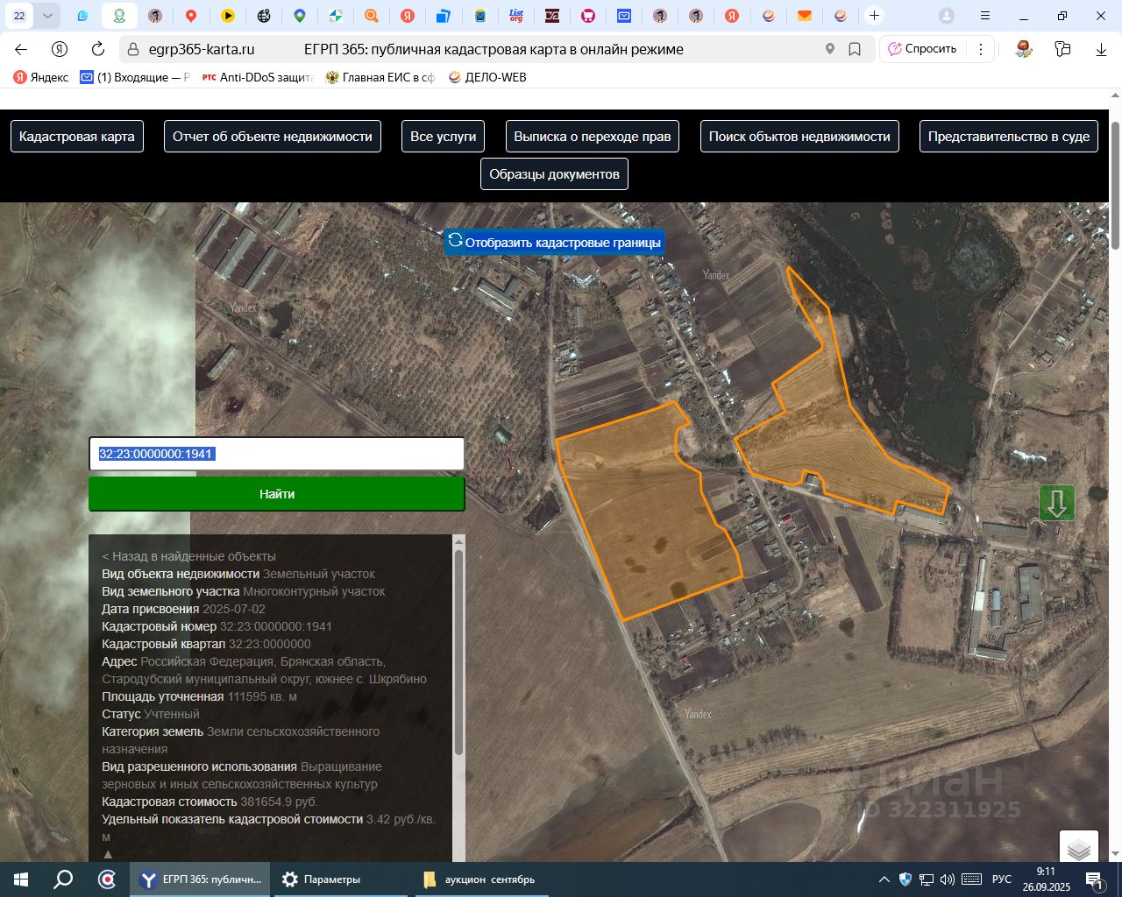Click the green Найти search button

coord(277,494)
